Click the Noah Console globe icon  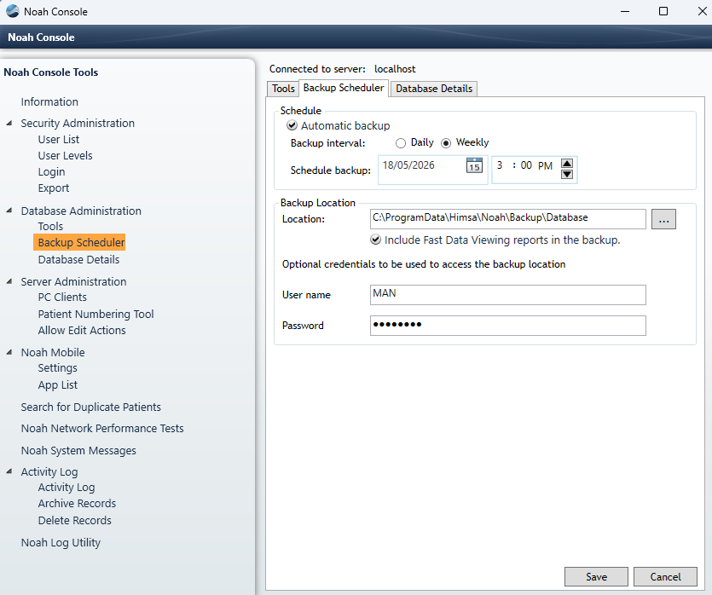(13, 11)
